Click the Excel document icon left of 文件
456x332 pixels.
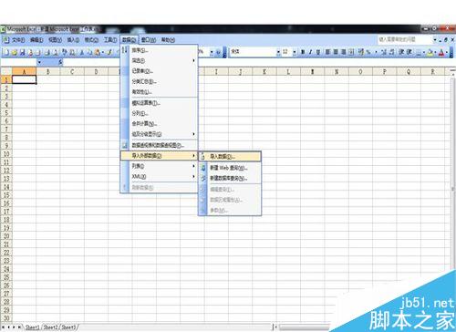tap(6, 39)
